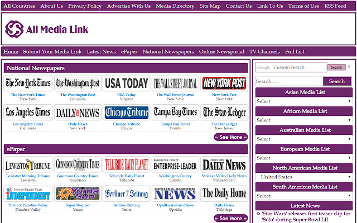357x223 pixels.
Task: Open the About Us link
Action: tap(52, 6)
